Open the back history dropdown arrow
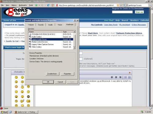This screenshot has height=114, width=153. tap(39, 5)
